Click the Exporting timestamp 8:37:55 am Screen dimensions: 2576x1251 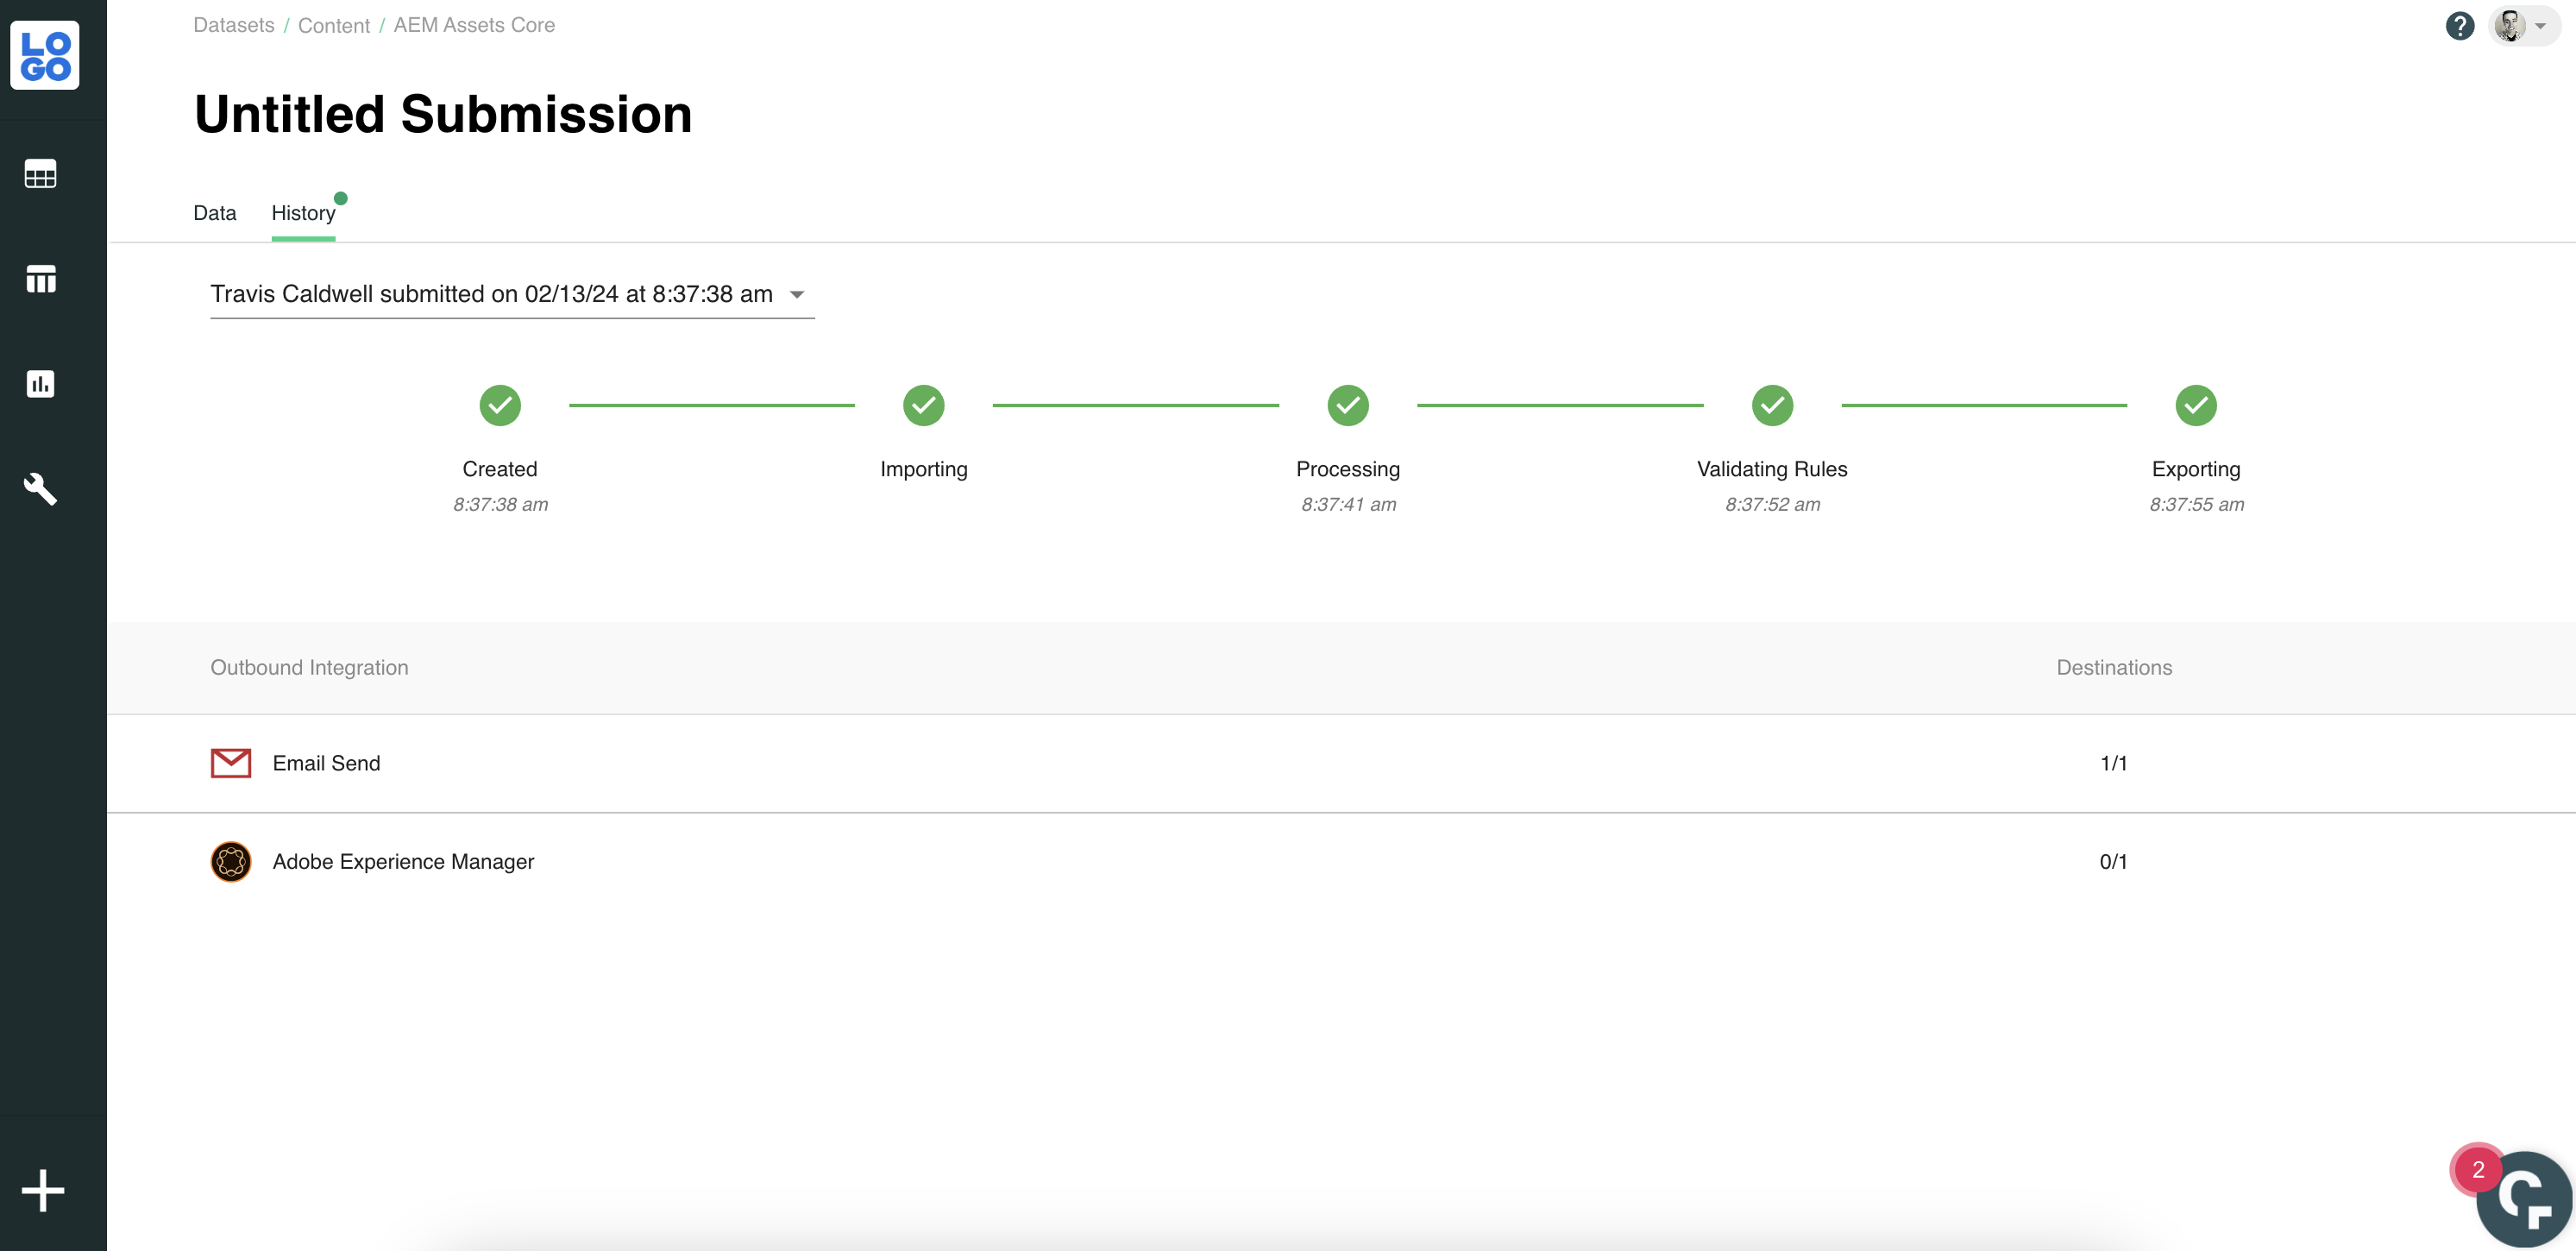[2196, 504]
